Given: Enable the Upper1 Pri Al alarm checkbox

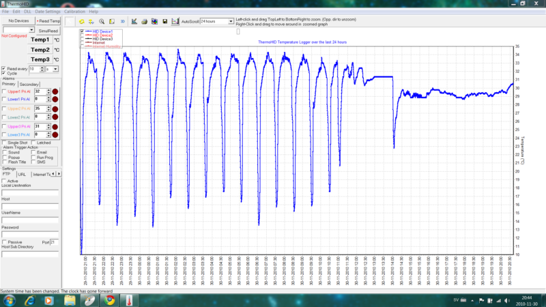Looking at the screenshot, I should click(x=4, y=91).
